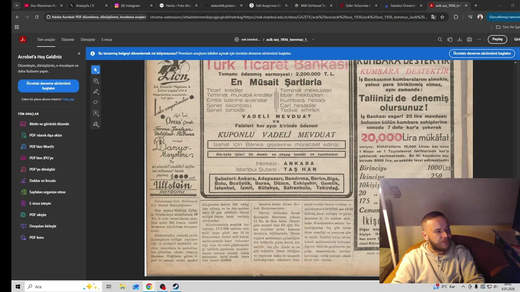Bookmark page with star icon
Viewport: 520px width, 292px height.
pyautogui.click(x=442, y=17)
